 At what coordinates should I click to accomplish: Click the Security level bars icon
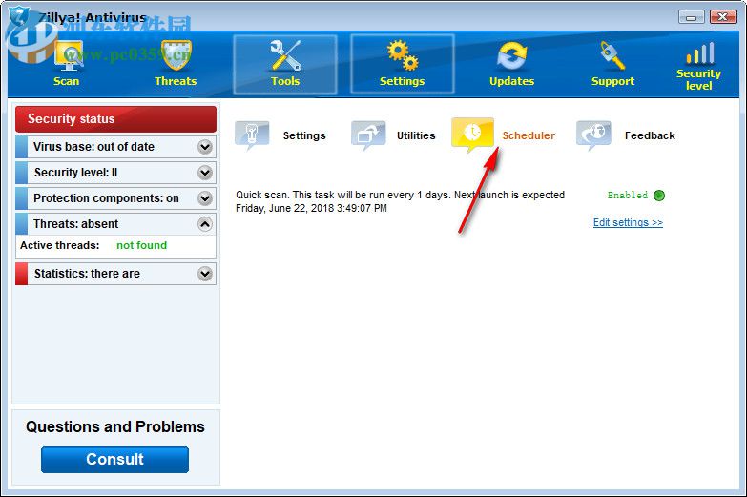click(700, 52)
